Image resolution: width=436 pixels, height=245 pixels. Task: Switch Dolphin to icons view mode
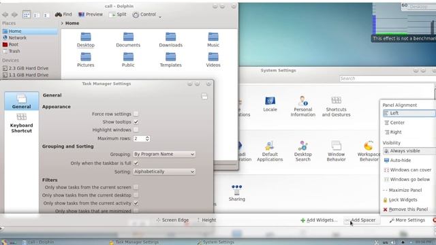pyautogui.click(x=27, y=15)
